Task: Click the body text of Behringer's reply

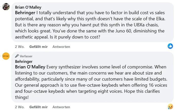Action: pyautogui.click(x=89, y=79)
